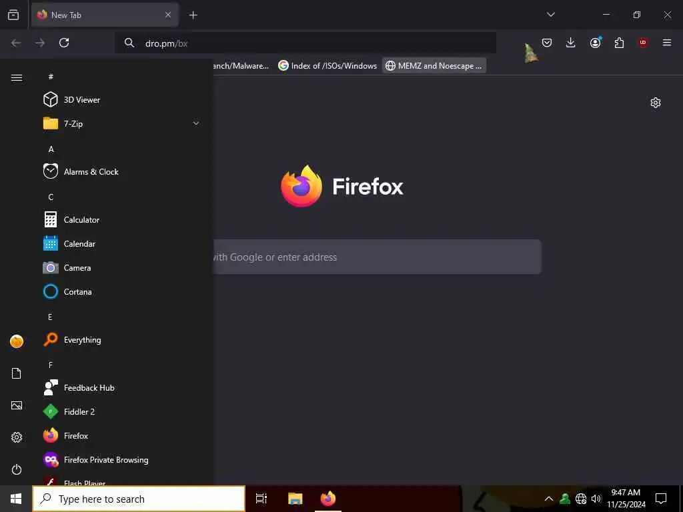Click the Google search box on new tab page

tap(377, 257)
